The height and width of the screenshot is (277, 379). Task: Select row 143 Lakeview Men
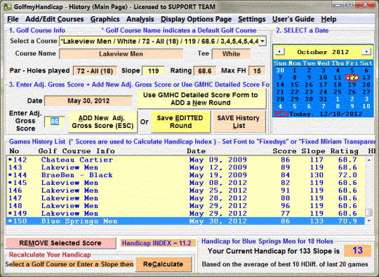pyautogui.click(x=185, y=167)
